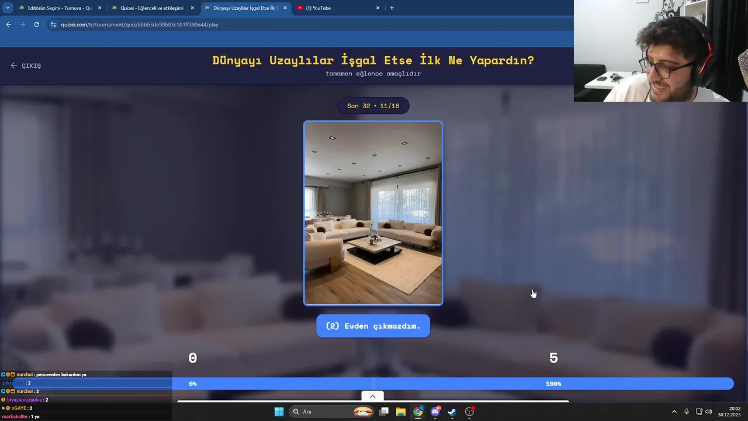Click the 'Son 32 • 11/16' round badge
Viewport: 748px width, 421px height.
(373, 106)
